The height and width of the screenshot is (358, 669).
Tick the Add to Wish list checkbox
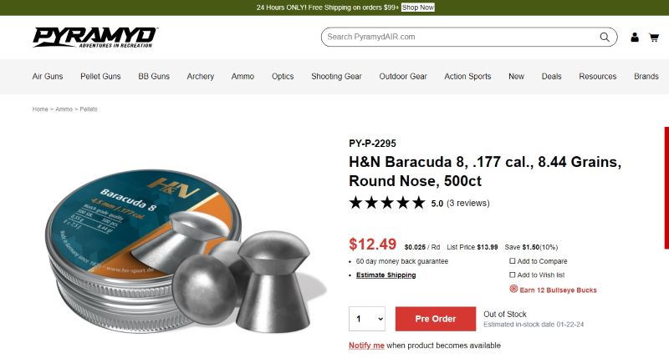pyautogui.click(x=512, y=275)
